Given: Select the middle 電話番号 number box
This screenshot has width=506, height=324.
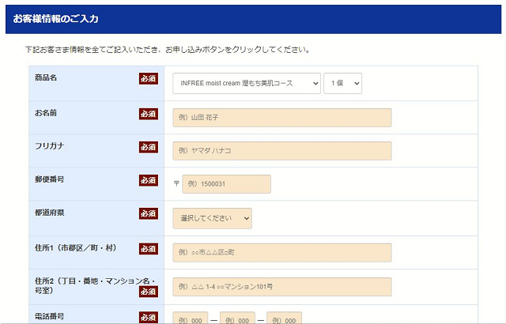Looking at the screenshot, I should click(x=237, y=318).
